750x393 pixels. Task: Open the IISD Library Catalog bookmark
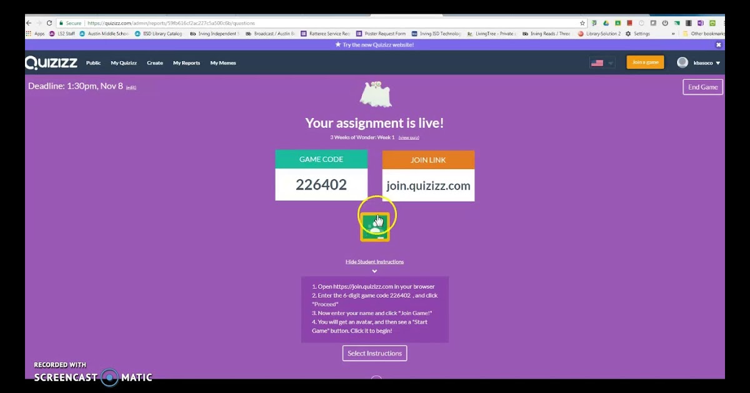click(x=159, y=34)
